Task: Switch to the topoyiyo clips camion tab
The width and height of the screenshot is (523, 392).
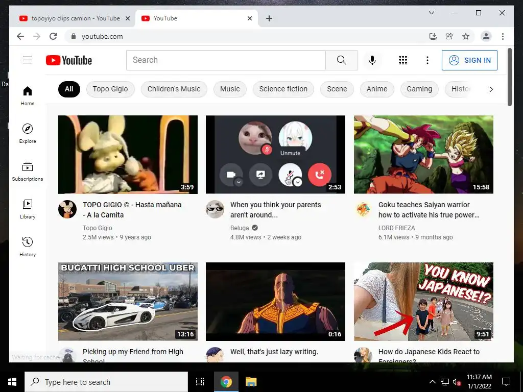Action: (x=72, y=18)
